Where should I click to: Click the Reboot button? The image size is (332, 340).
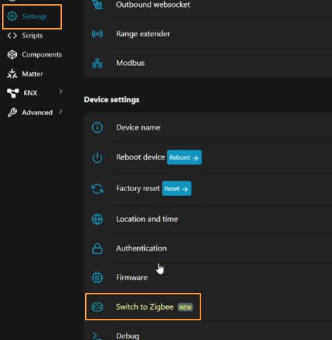click(184, 157)
